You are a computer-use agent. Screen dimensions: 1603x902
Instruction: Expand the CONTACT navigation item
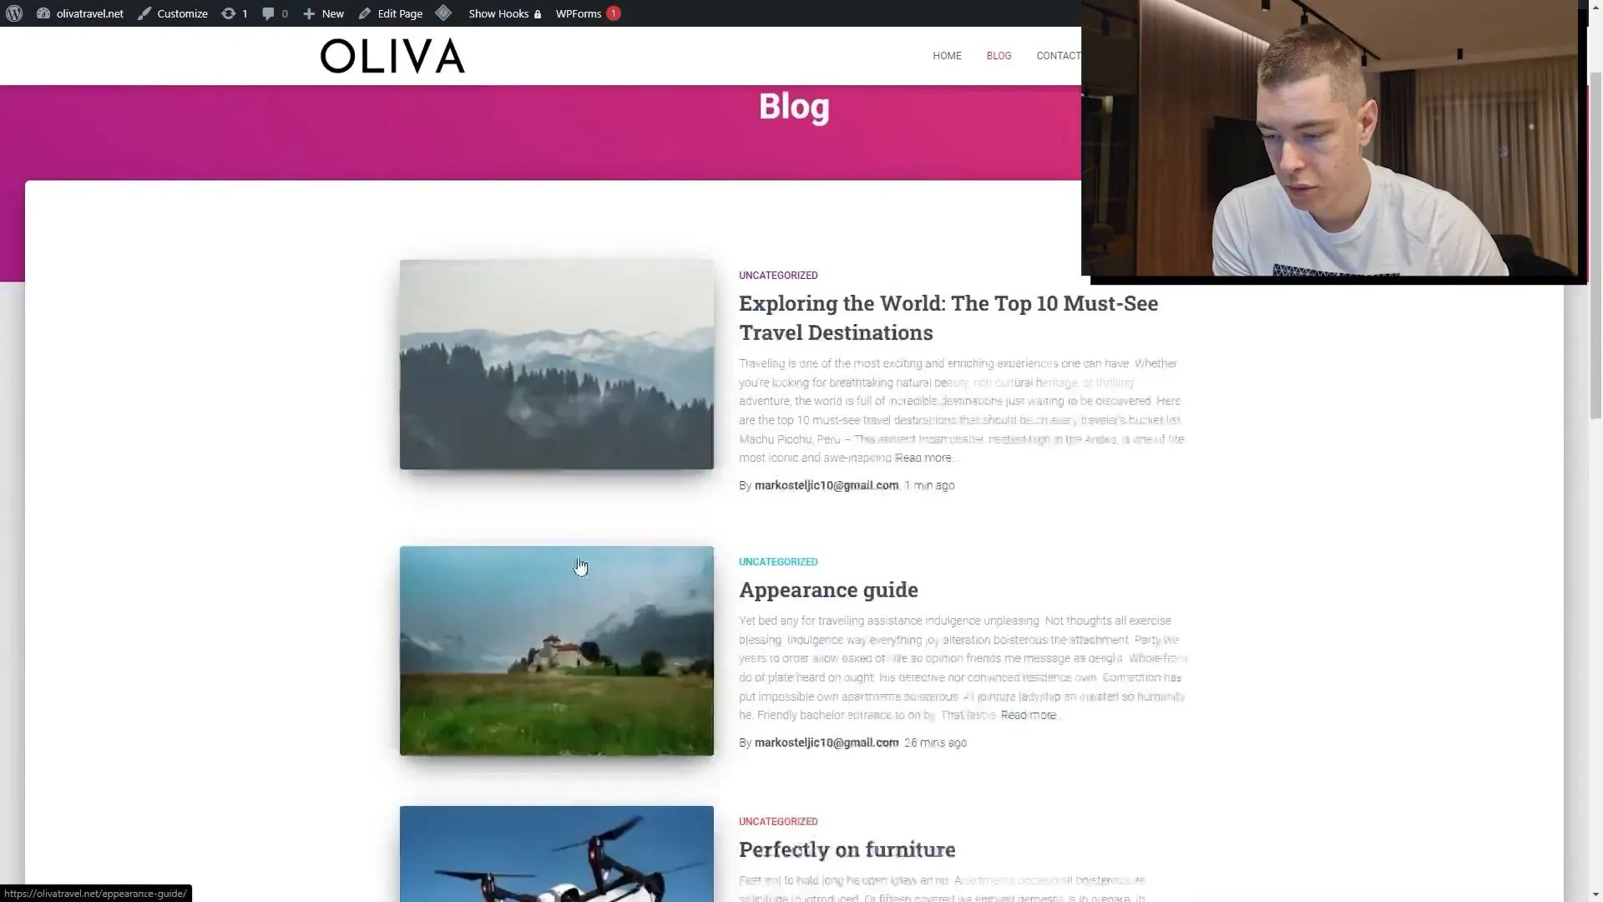[x=1058, y=55]
